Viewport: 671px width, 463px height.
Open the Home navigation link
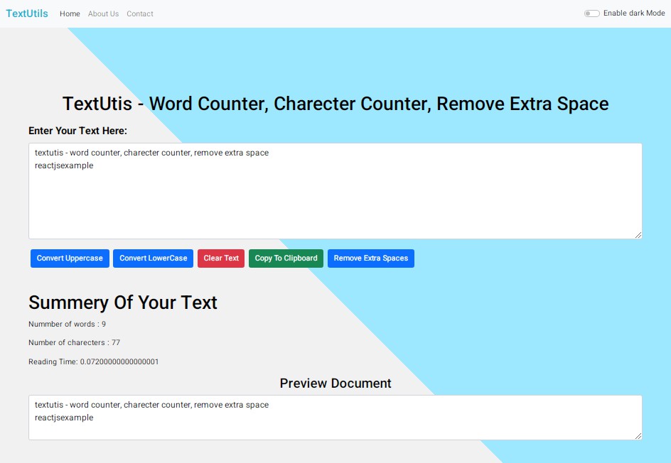[70, 13]
